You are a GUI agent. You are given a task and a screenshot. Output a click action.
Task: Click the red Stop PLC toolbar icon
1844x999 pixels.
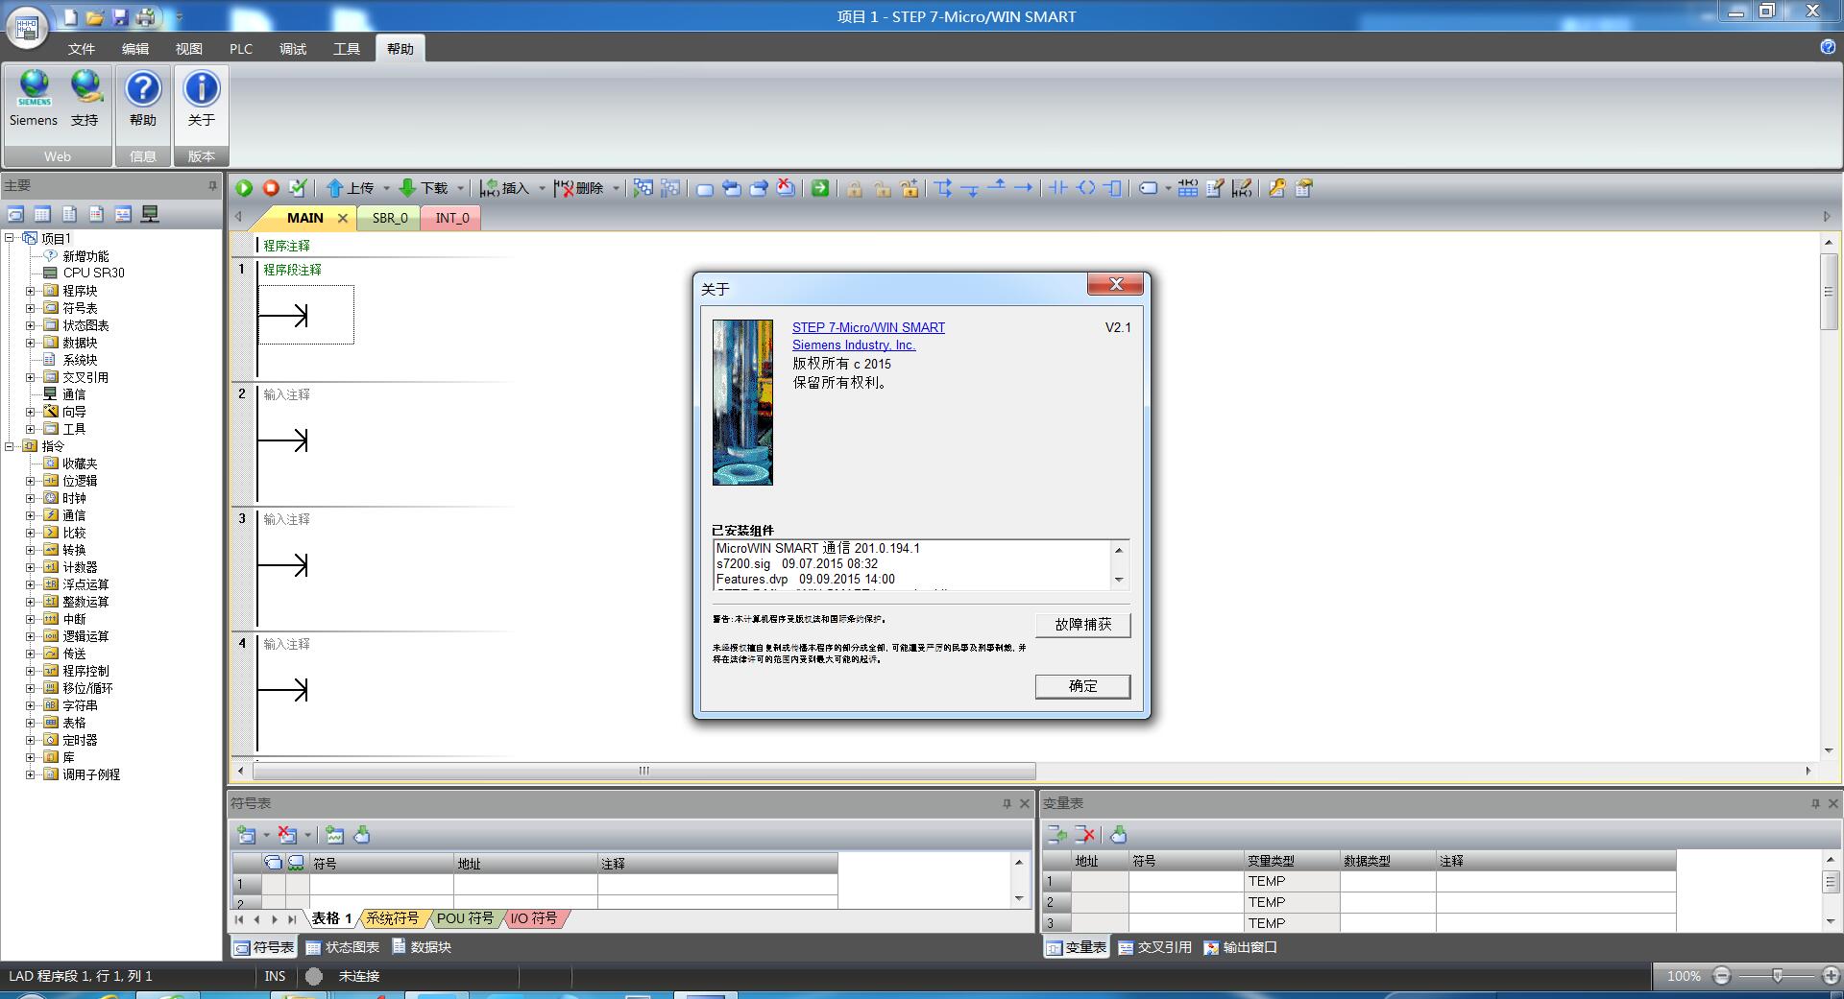pos(271,188)
